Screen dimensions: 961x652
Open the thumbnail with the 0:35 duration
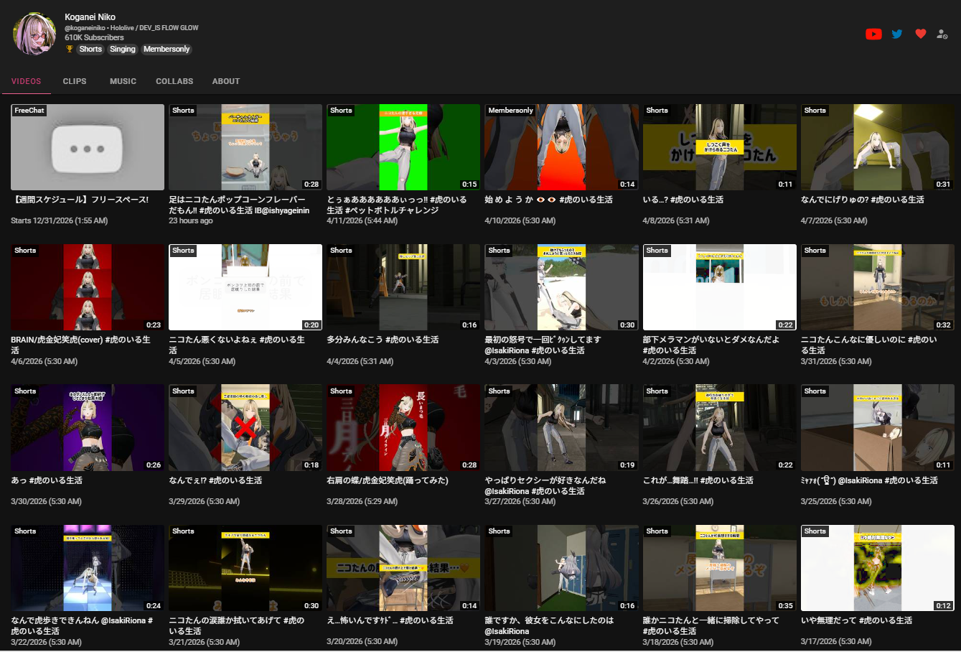point(719,568)
